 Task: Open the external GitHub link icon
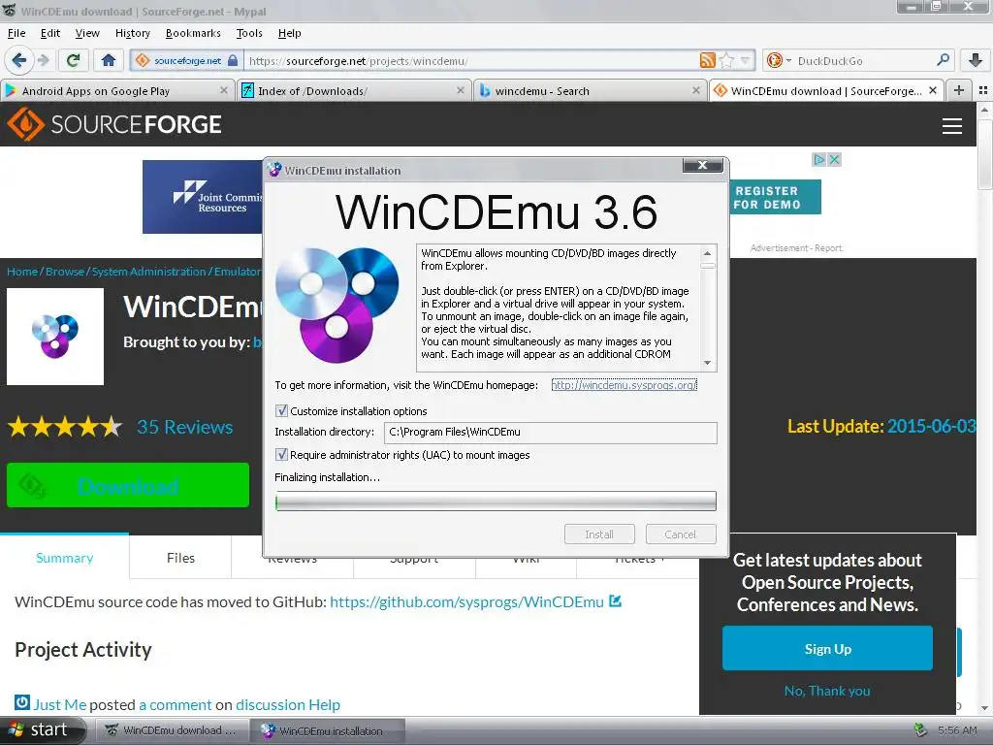[615, 600]
